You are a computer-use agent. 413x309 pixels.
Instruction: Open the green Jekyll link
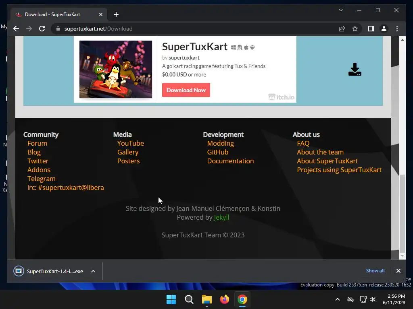[x=221, y=217]
